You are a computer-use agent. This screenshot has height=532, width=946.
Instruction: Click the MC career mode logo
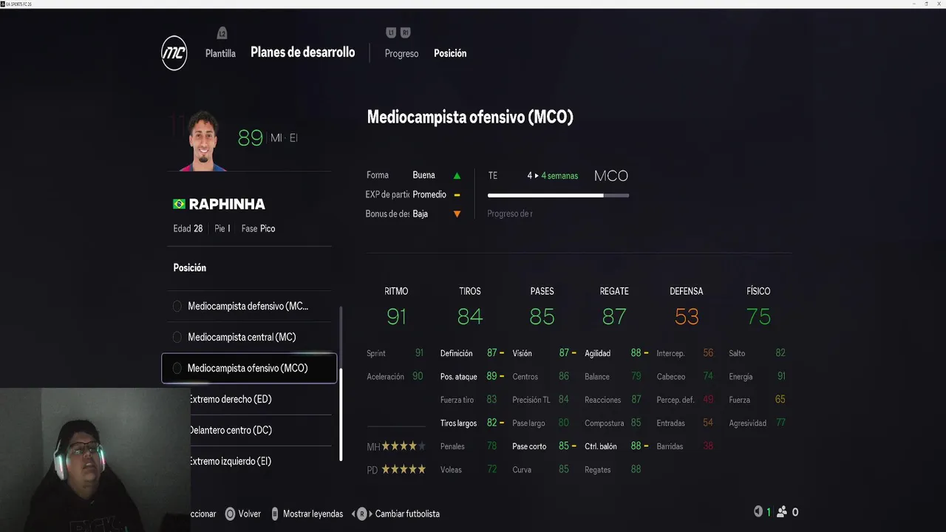click(174, 53)
